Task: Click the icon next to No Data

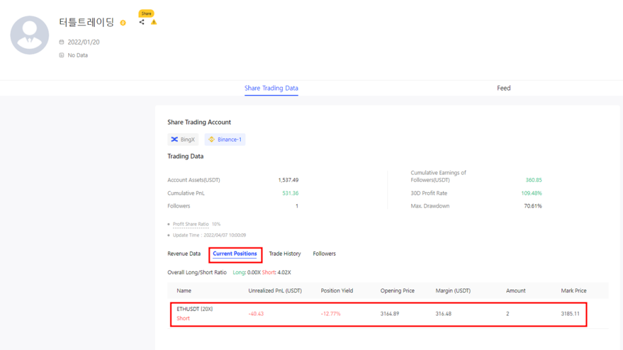Action: [x=61, y=55]
